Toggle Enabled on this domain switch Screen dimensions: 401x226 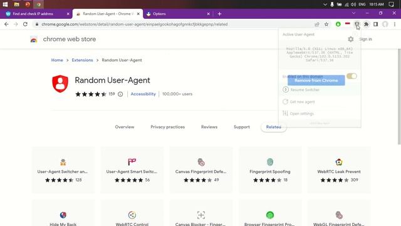point(352,76)
